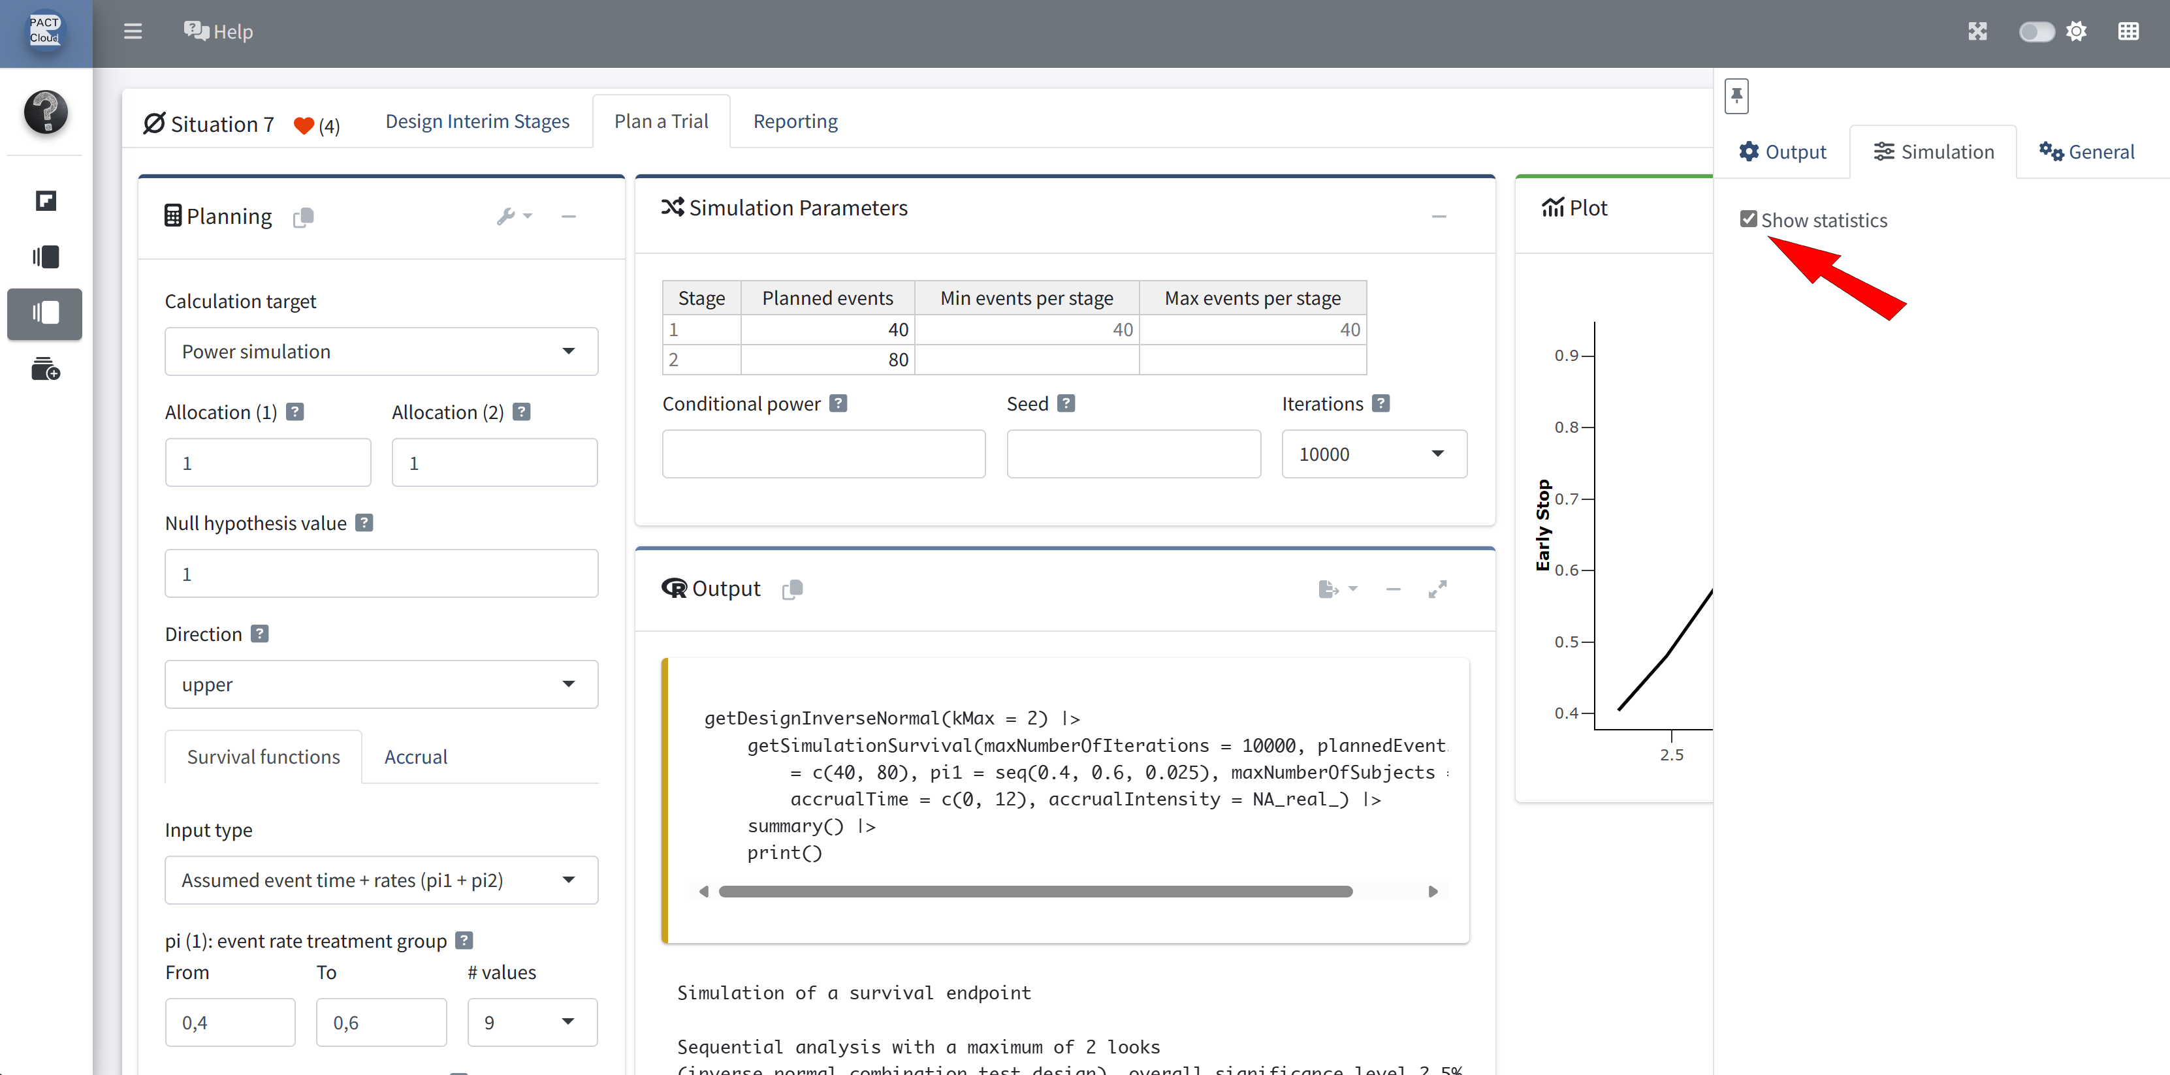Open the Iterations dropdown showing 10000

click(1373, 454)
